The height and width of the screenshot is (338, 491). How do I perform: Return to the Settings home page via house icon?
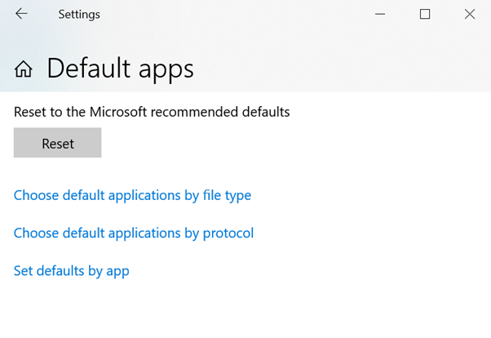pyautogui.click(x=24, y=69)
